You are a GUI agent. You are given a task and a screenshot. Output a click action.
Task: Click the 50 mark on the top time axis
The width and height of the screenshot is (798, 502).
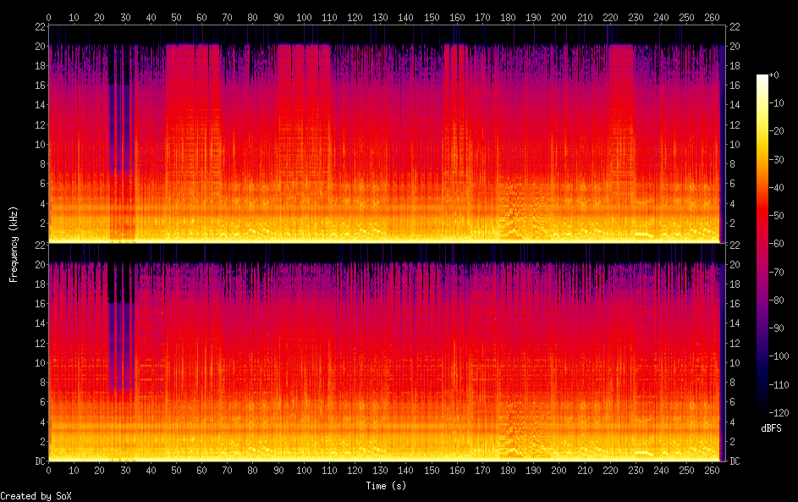[176, 16]
